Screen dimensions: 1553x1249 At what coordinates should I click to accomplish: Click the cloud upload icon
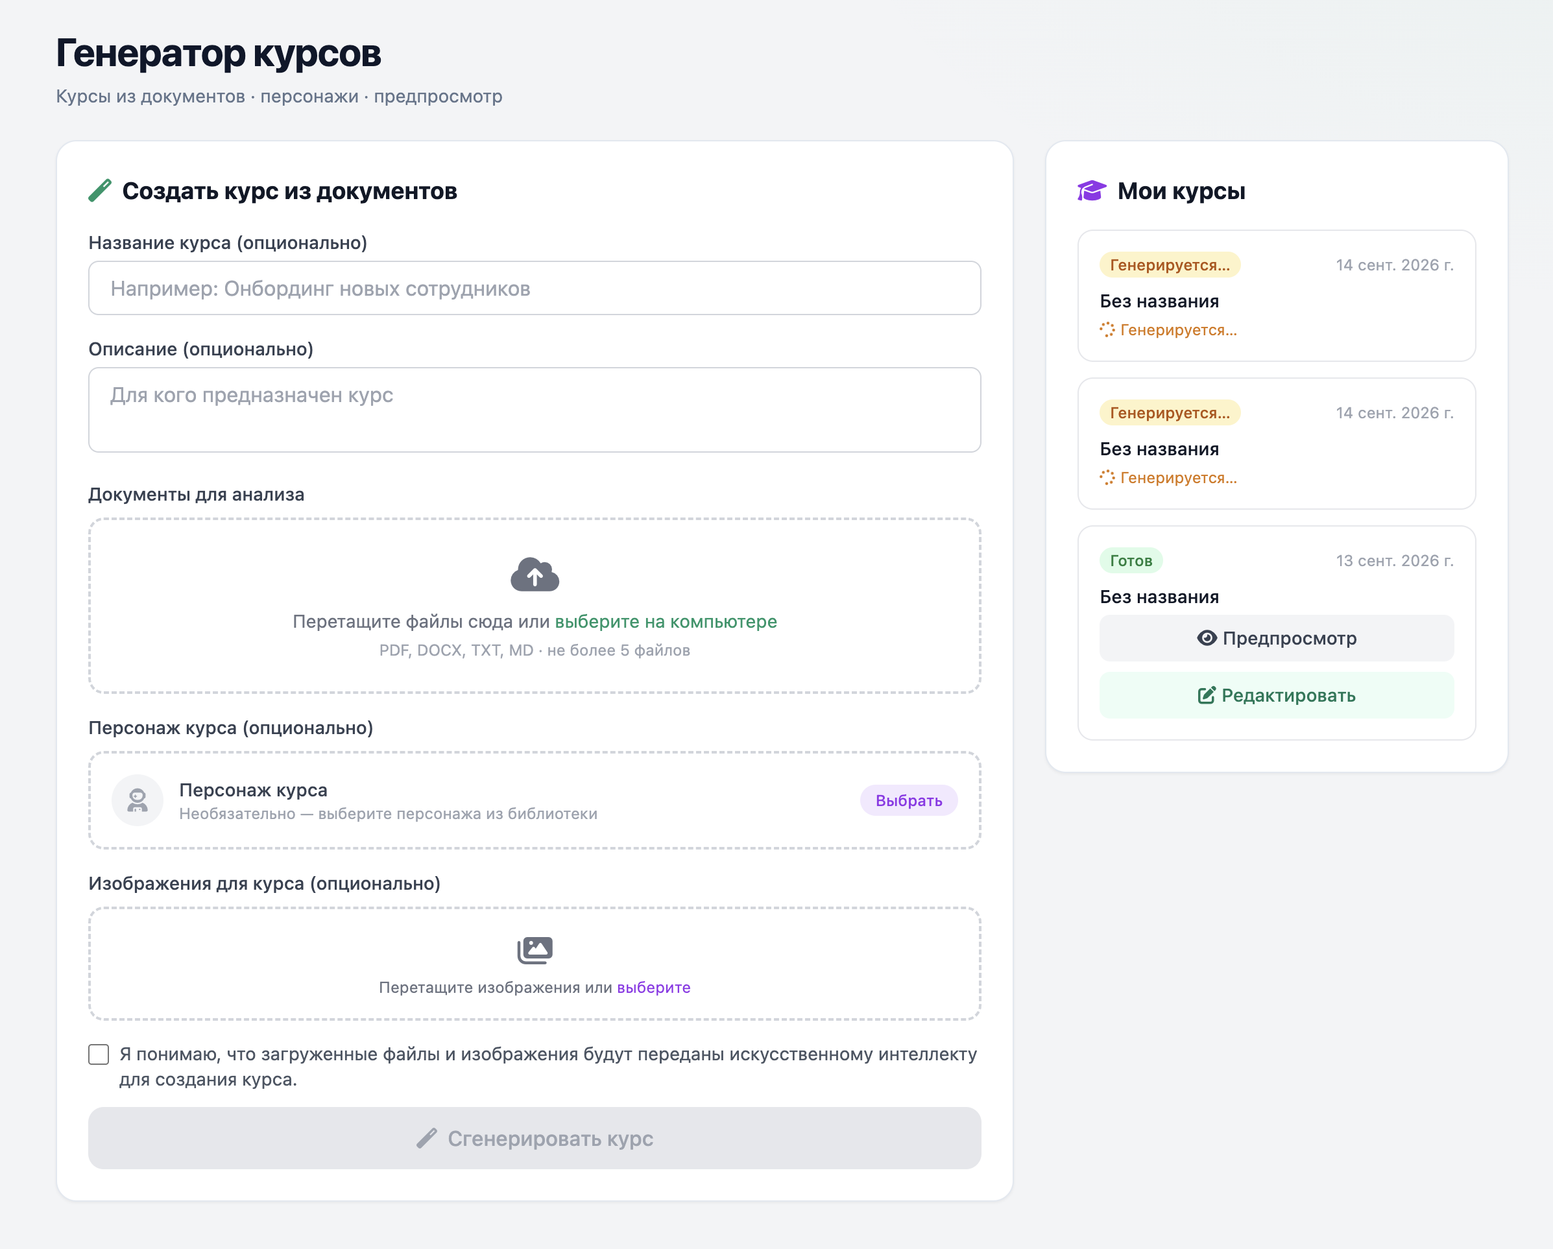pos(535,575)
